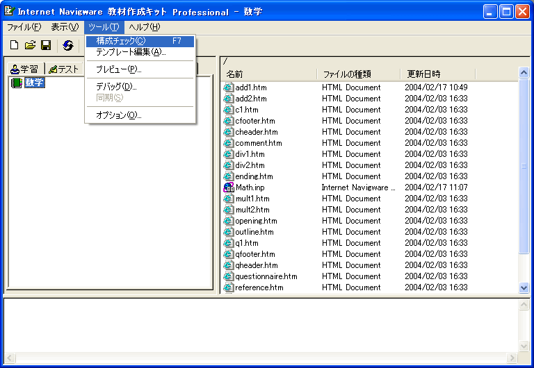Click the Save floppy disk icon
Image resolution: width=534 pixels, height=368 pixels.
tap(46, 45)
